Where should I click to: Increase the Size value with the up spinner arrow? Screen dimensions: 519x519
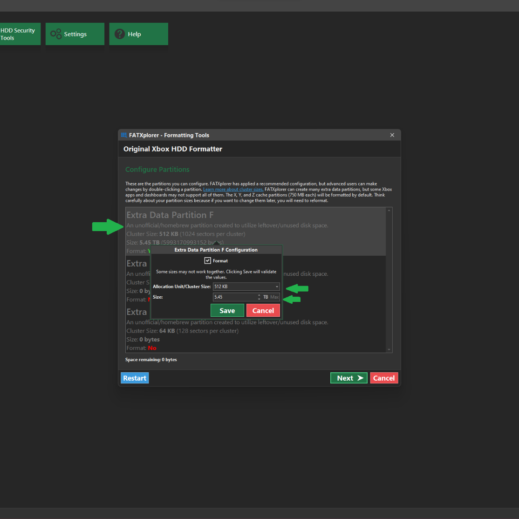click(259, 295)
